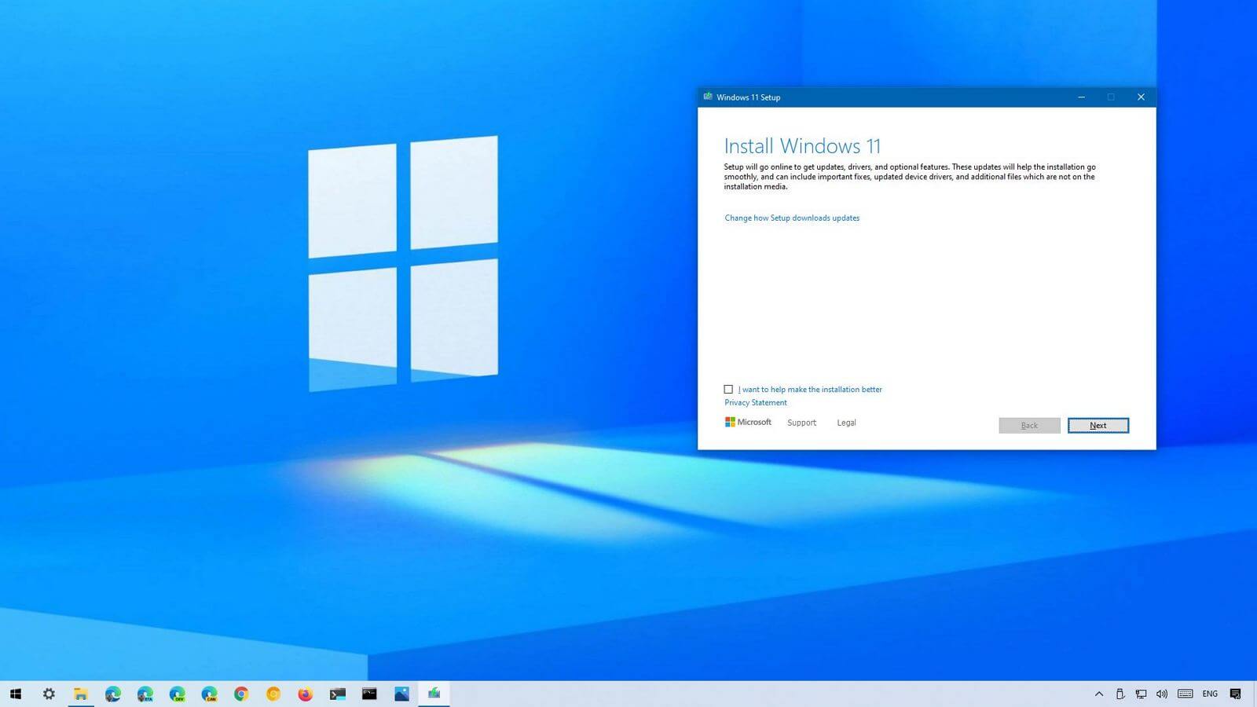Image resolution: width=1257 pixels, height=707 pixels.
Task: Open the Action Center notifications
Action: pyautogui.click(x=1236, y=694)
